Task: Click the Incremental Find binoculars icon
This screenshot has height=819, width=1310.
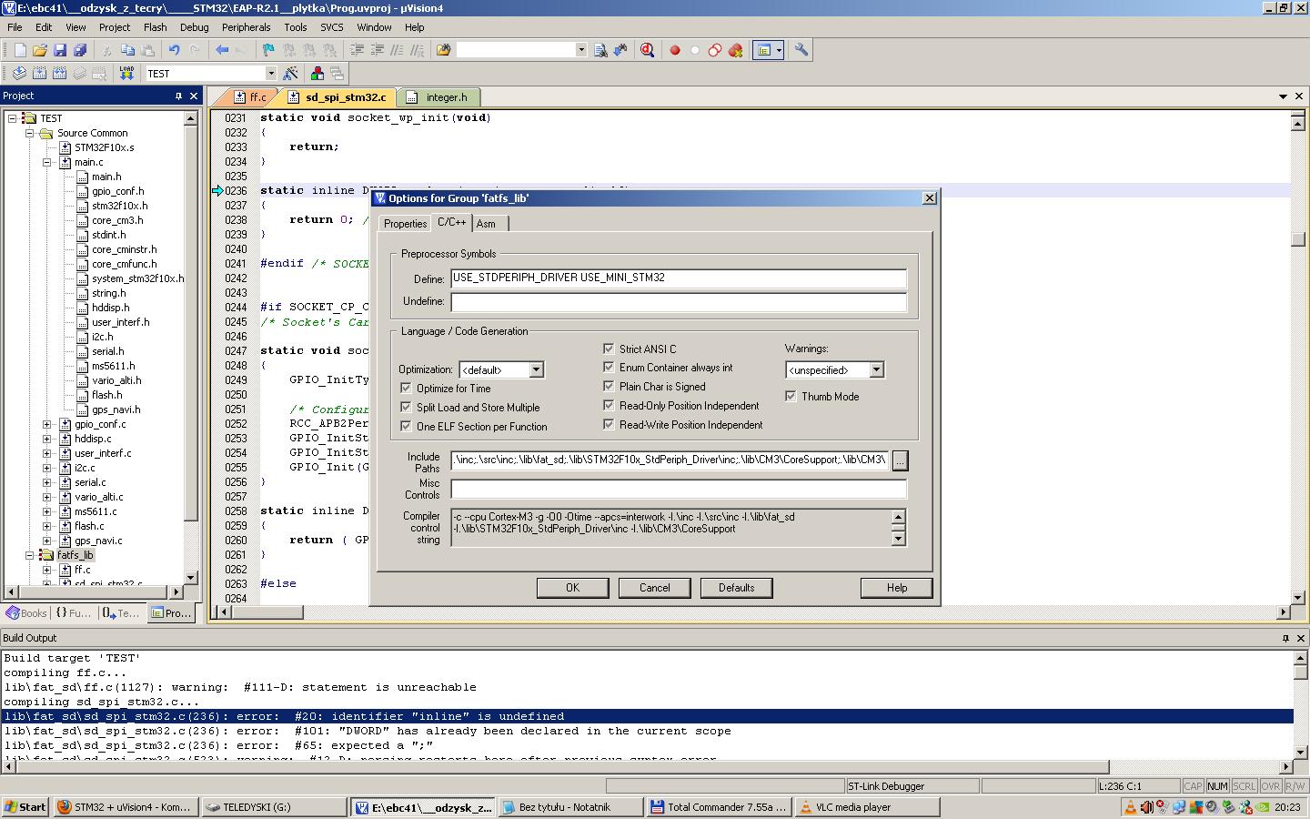Action: coord(620,50)
